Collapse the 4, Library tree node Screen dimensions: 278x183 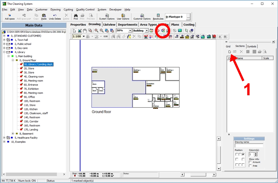(x=4, y=52)
